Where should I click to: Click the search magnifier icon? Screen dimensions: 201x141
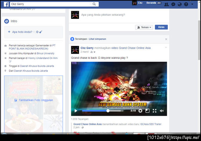[x=94, y=4]
